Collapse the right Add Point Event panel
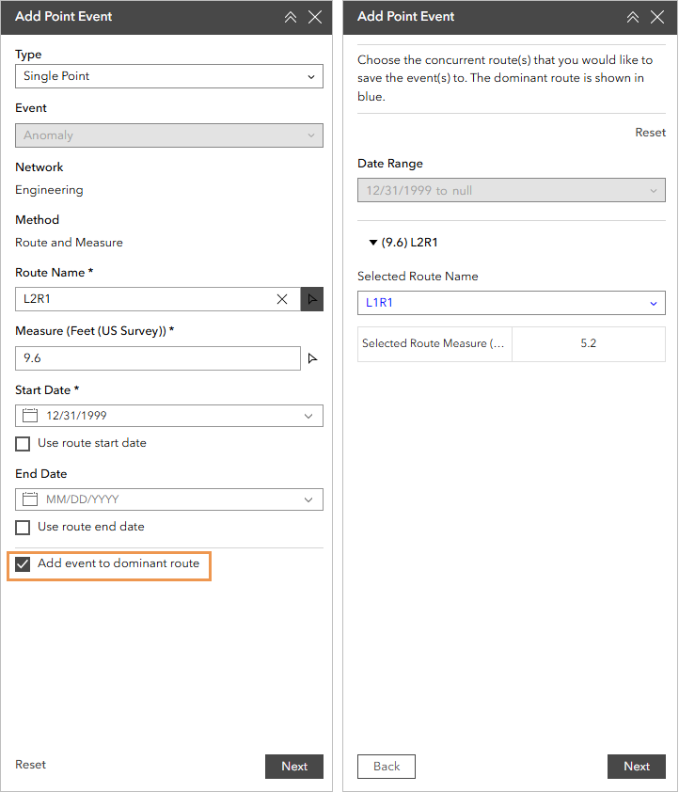The image size is (679, 792). point(633,17)
